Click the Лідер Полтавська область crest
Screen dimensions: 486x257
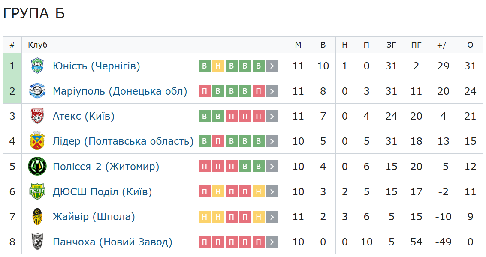click(x=37, y=141)
